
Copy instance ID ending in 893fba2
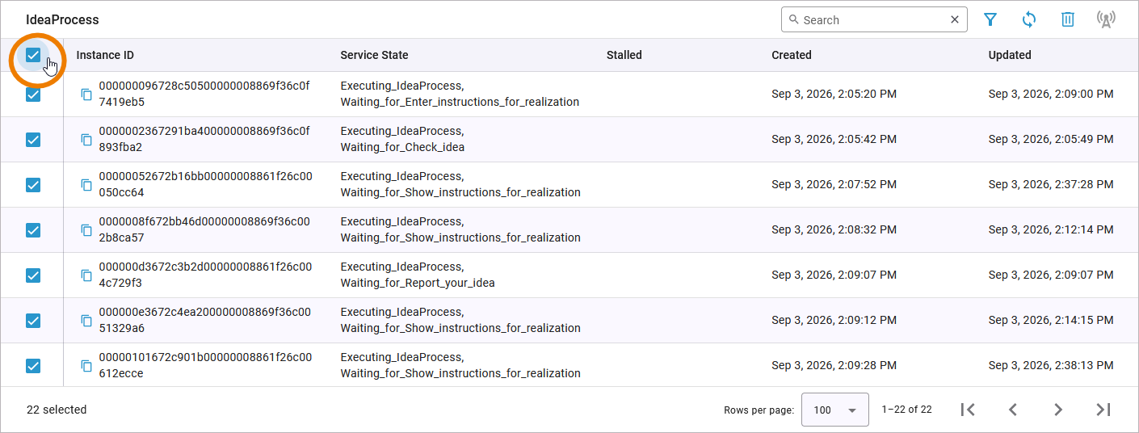tap(86, 140)
